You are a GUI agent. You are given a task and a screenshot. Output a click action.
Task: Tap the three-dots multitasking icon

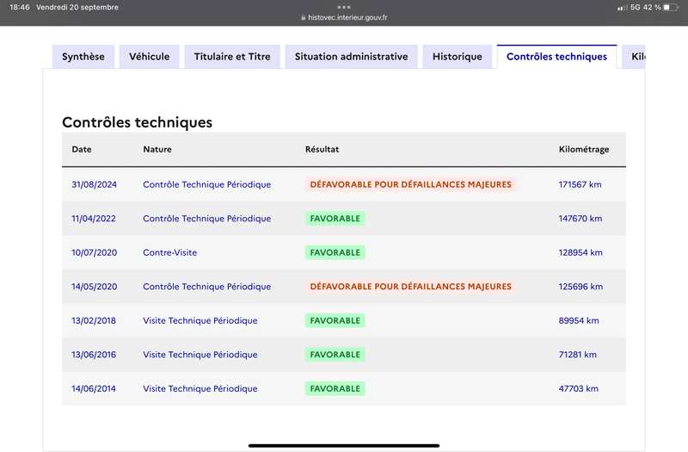coord(343,7)
